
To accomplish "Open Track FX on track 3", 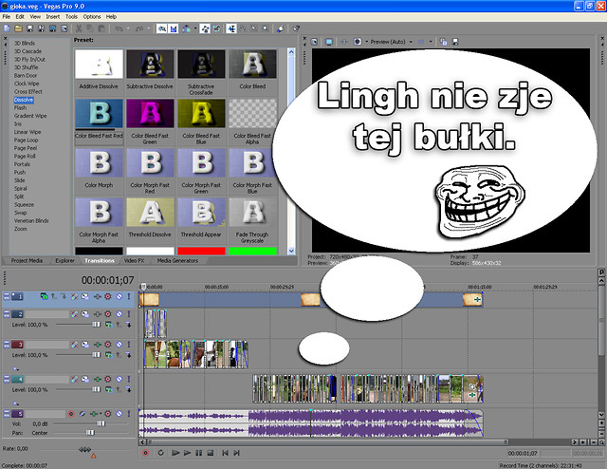I will (97, 345).
